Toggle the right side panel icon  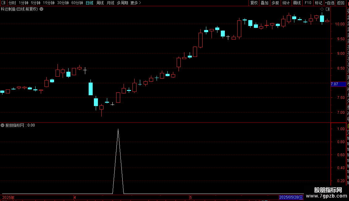[x=328, y=9]
